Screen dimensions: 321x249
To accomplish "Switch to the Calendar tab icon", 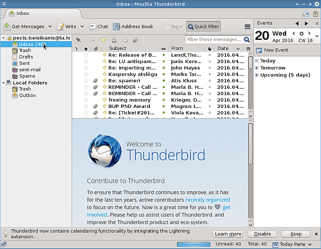I will click(306, 14).
